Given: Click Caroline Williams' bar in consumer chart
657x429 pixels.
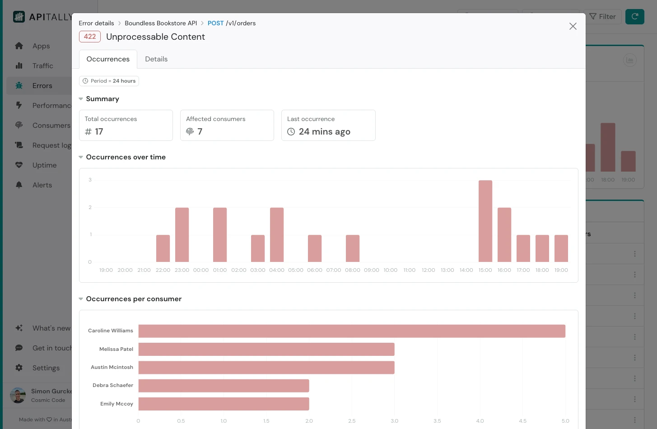Looking at the screenshot, I should (x=351, y=331).
